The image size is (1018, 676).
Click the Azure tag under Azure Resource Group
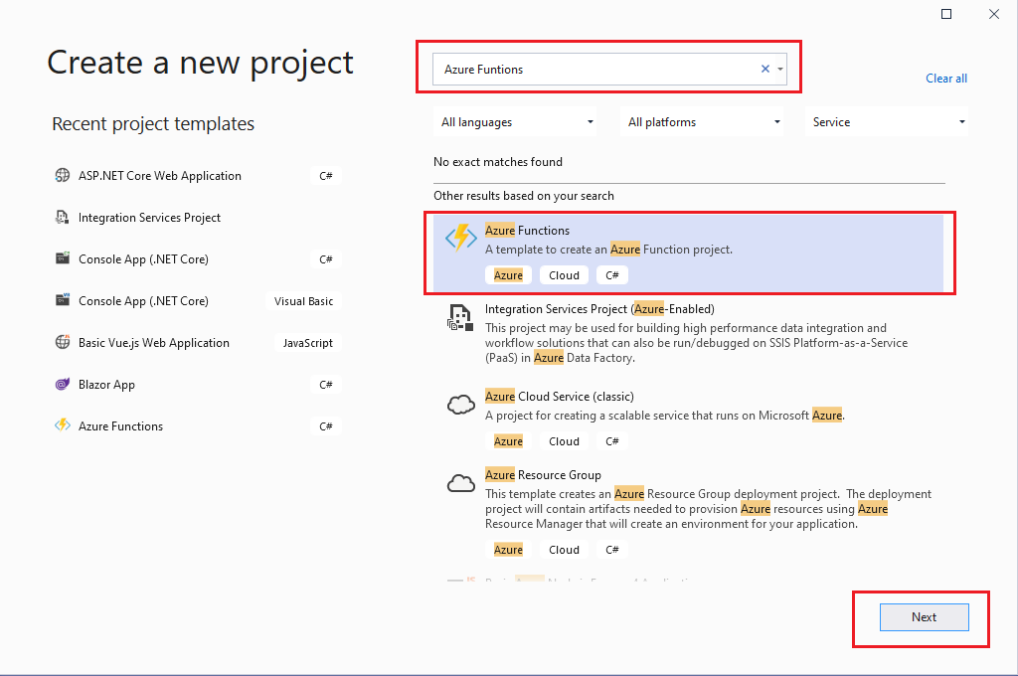(x=508, y=549)
